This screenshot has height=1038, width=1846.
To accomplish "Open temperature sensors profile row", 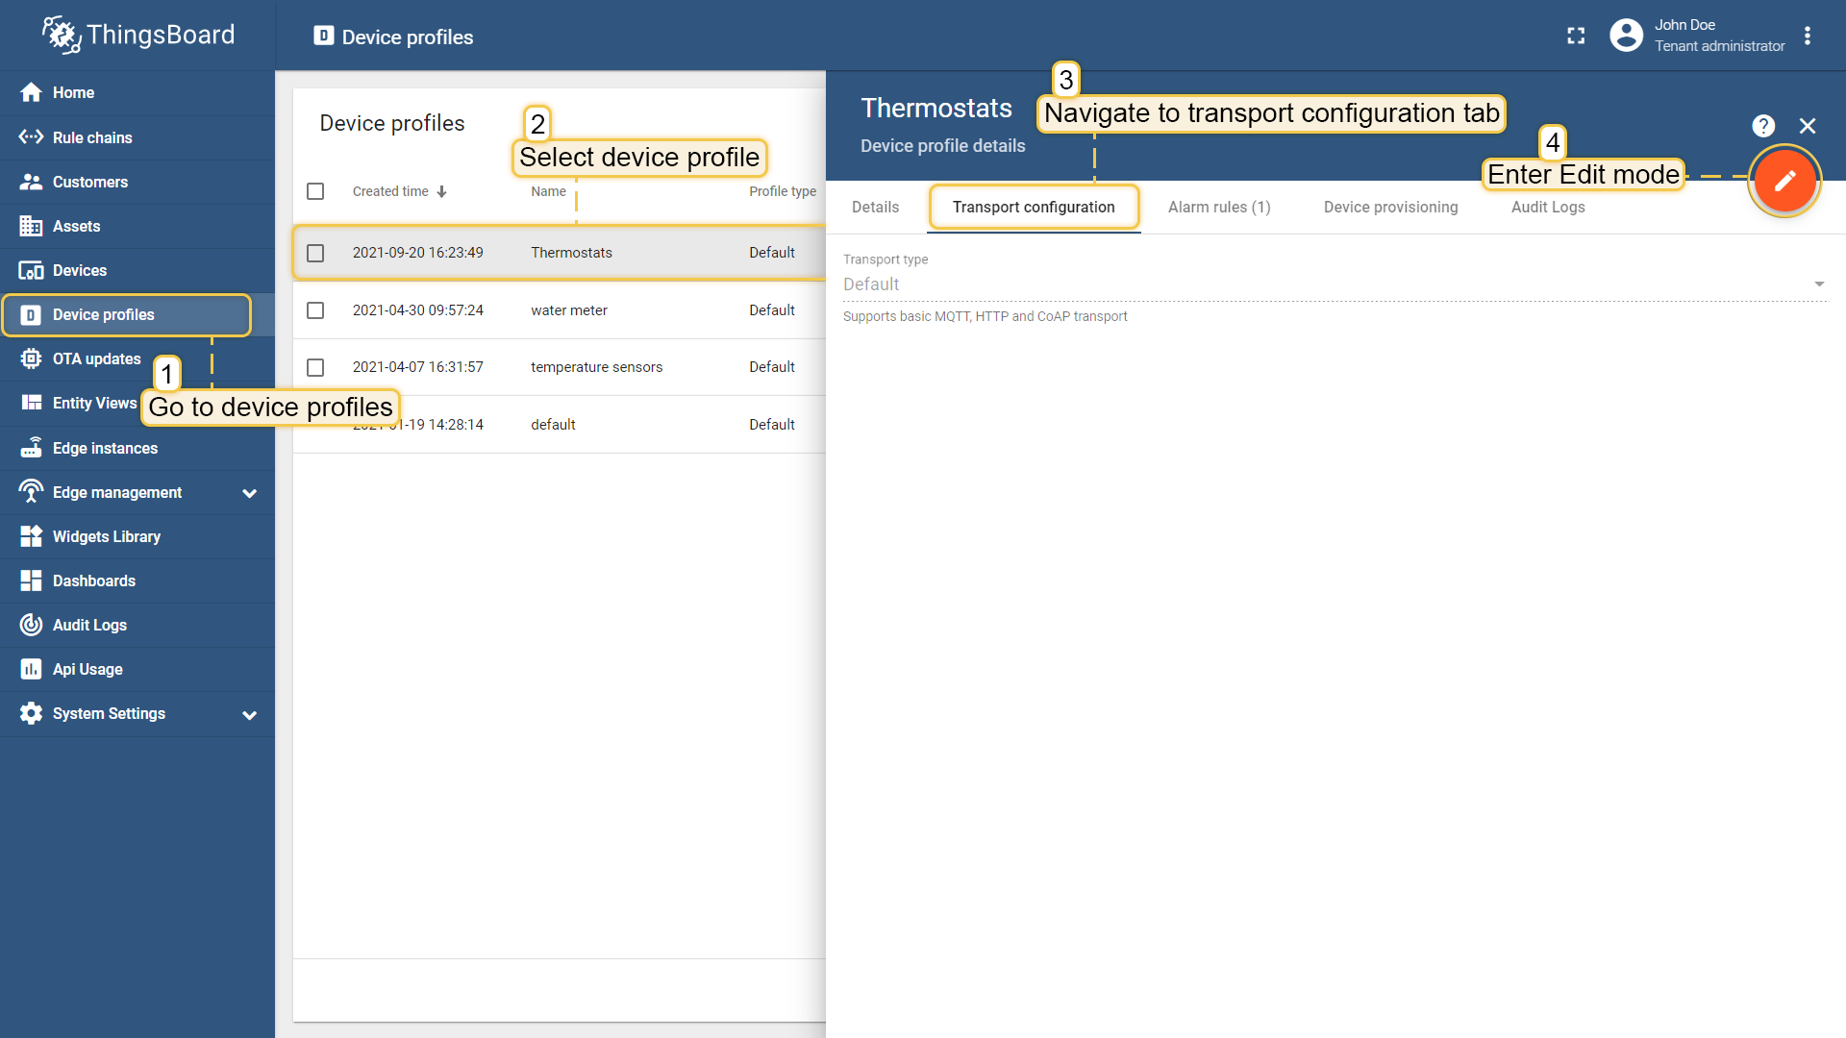I will [596, 367].
